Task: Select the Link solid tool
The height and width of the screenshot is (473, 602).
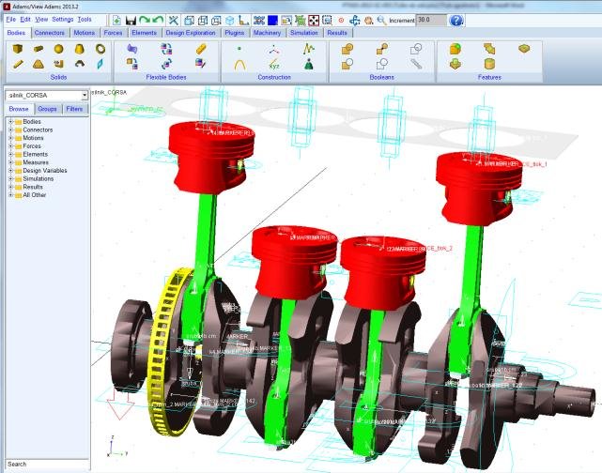Action: click(x=18, y=64)
